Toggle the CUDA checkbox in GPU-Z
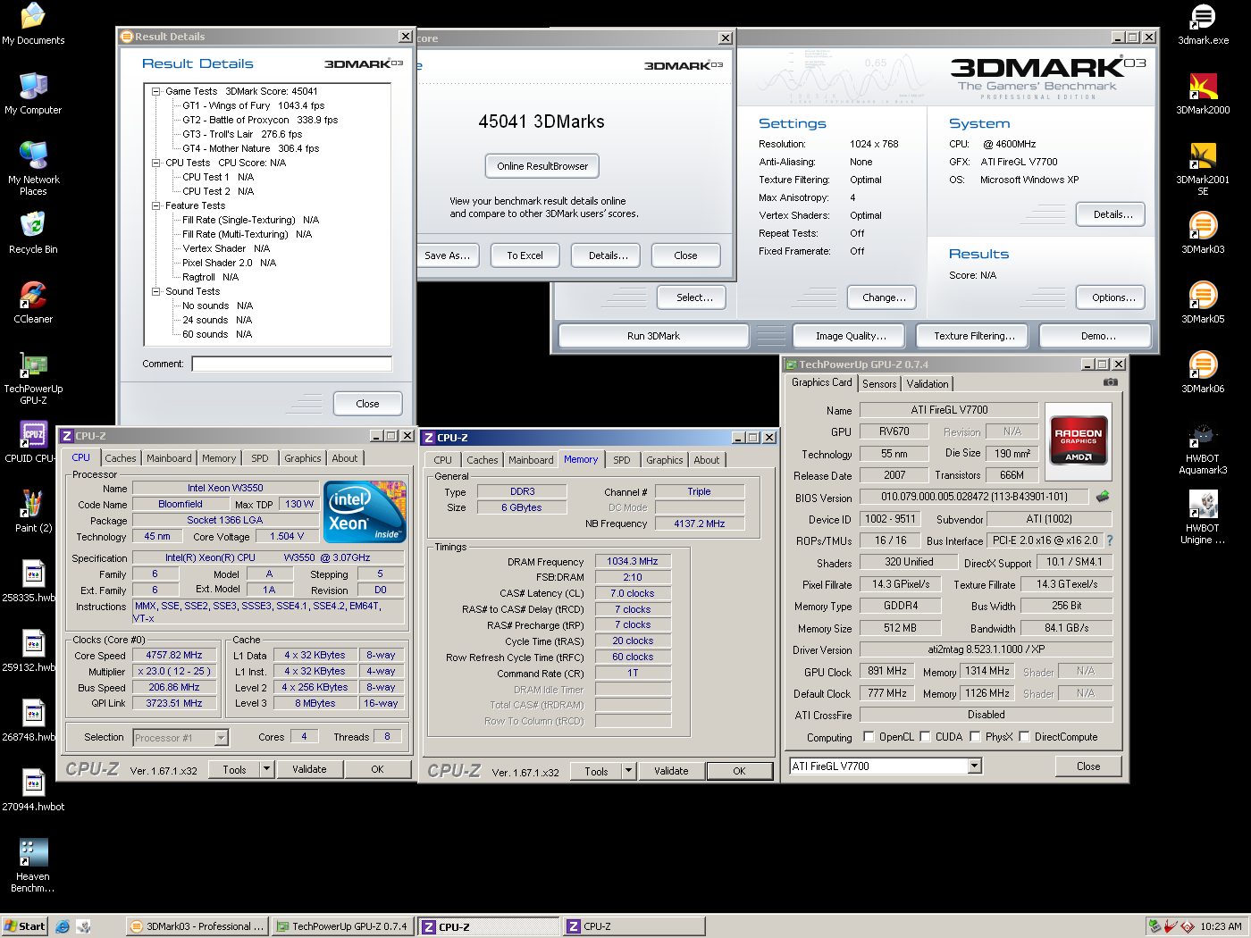1251x938 pixels. (925, 737)
